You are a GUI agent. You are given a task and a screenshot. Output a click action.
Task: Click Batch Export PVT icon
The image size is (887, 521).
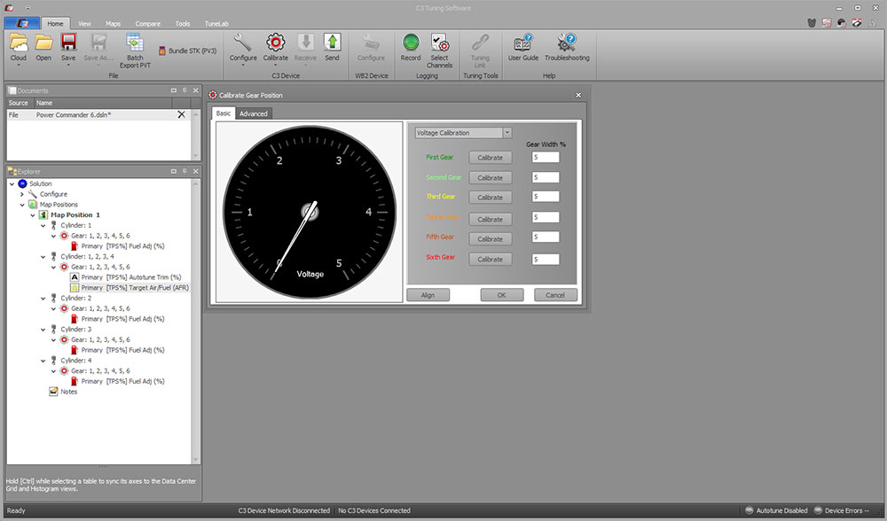[135, 42]
